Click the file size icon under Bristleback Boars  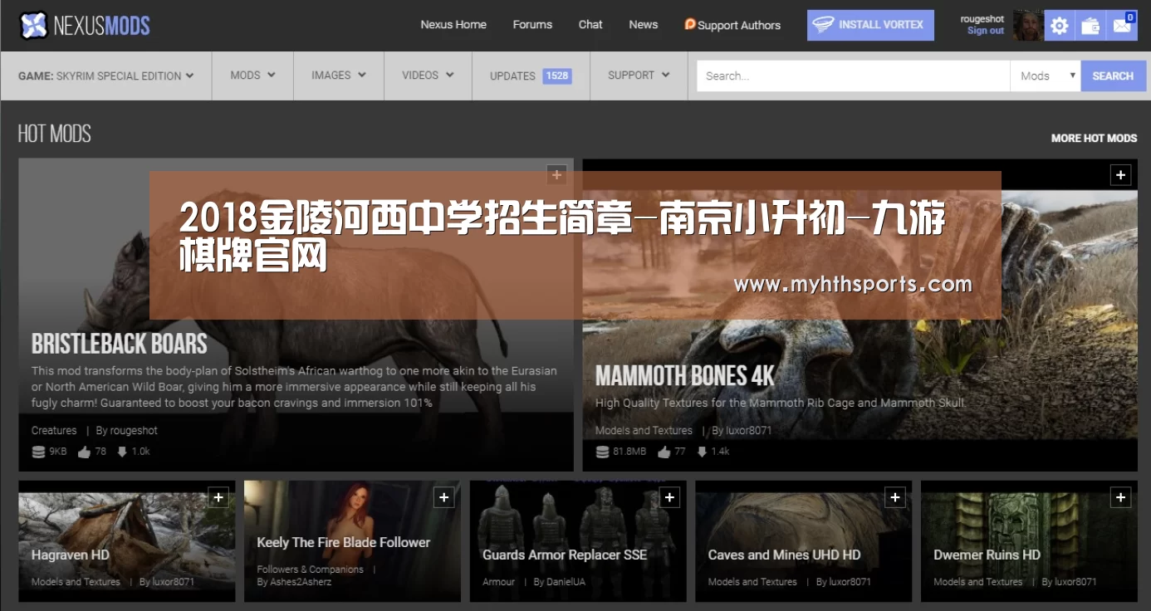pos(38,452)
